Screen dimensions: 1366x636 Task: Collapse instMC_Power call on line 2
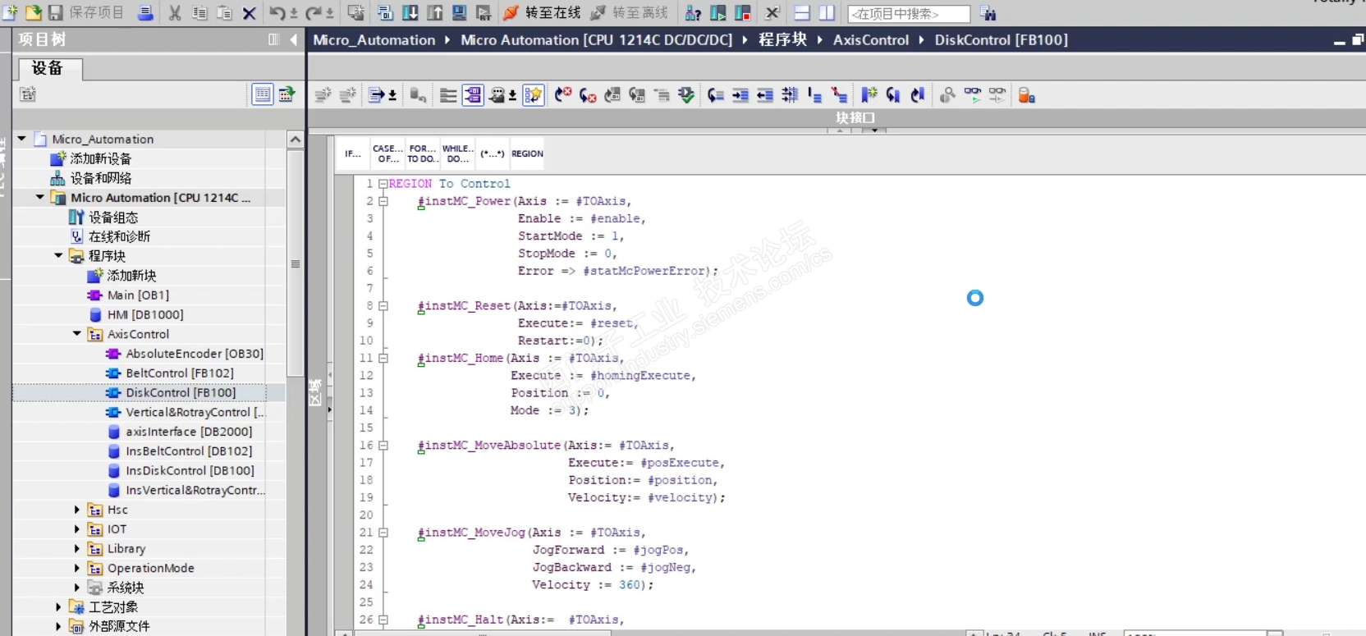pyautogui.click(x=383, y=201)
